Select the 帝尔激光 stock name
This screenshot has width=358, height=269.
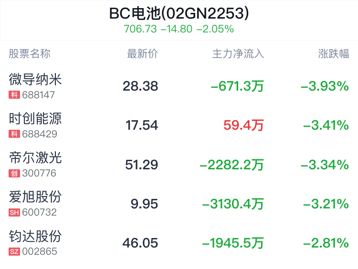[35, 158]
